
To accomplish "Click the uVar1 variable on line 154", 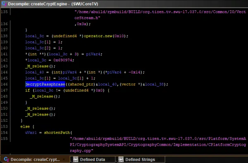I will (31, 132).
